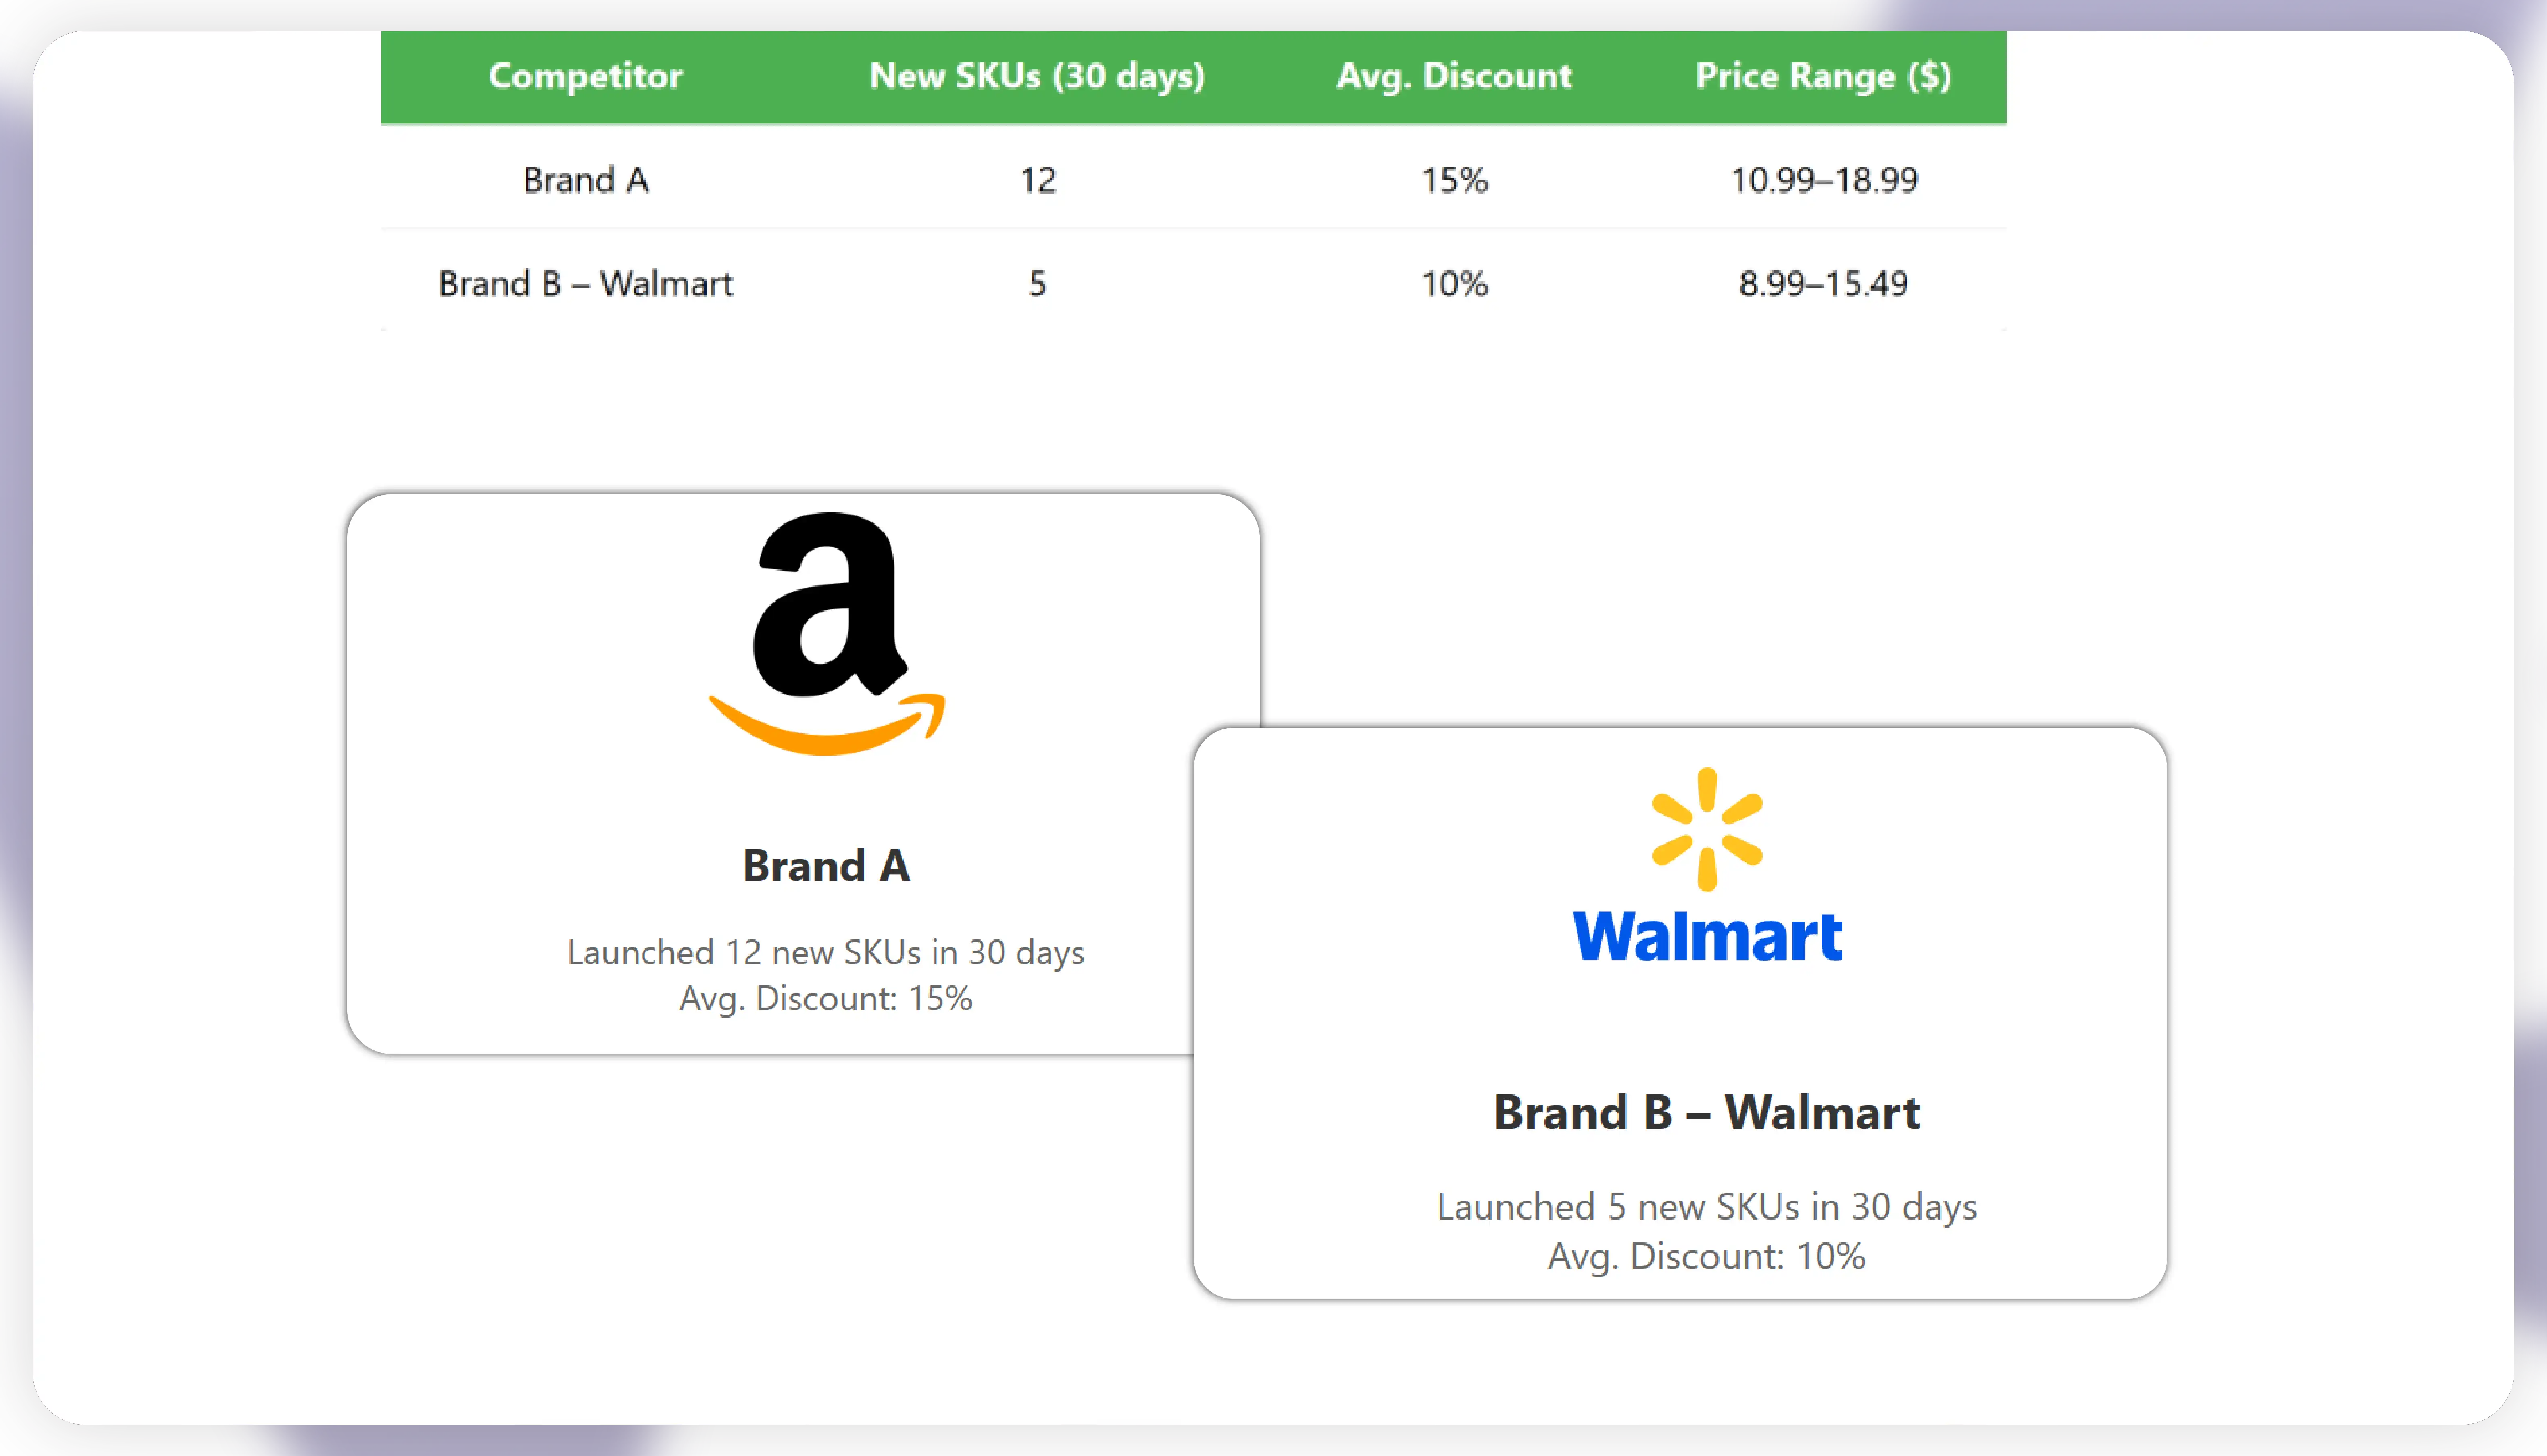The image size is (2547, 1456).
Task: Click the Brand B – Walmart card title
Action: [1706, 1113]
